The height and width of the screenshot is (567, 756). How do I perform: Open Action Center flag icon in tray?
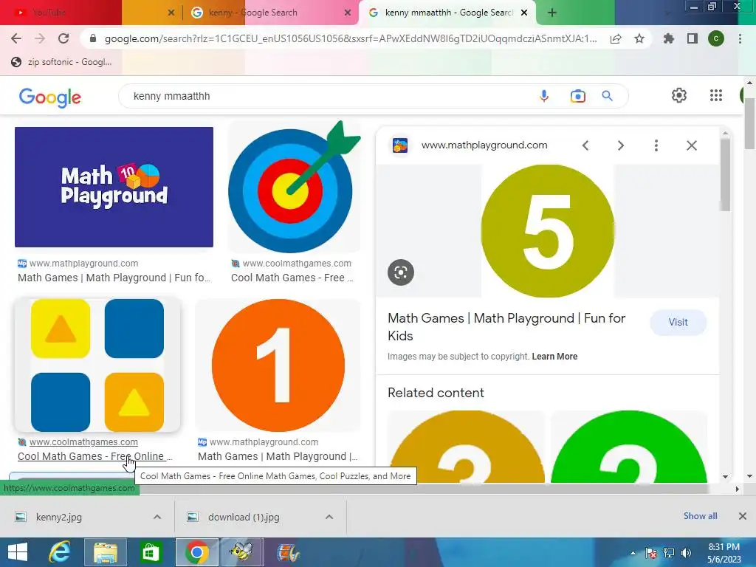(x=651, y=553)
